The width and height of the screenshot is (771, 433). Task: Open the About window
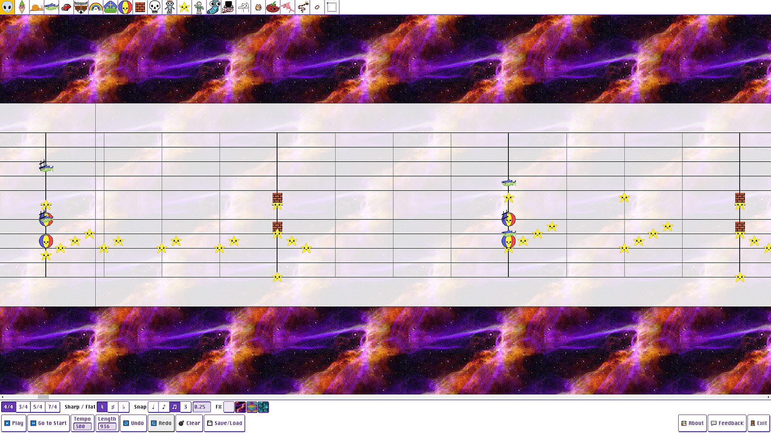pyautogui.click(x=692, y=423)
